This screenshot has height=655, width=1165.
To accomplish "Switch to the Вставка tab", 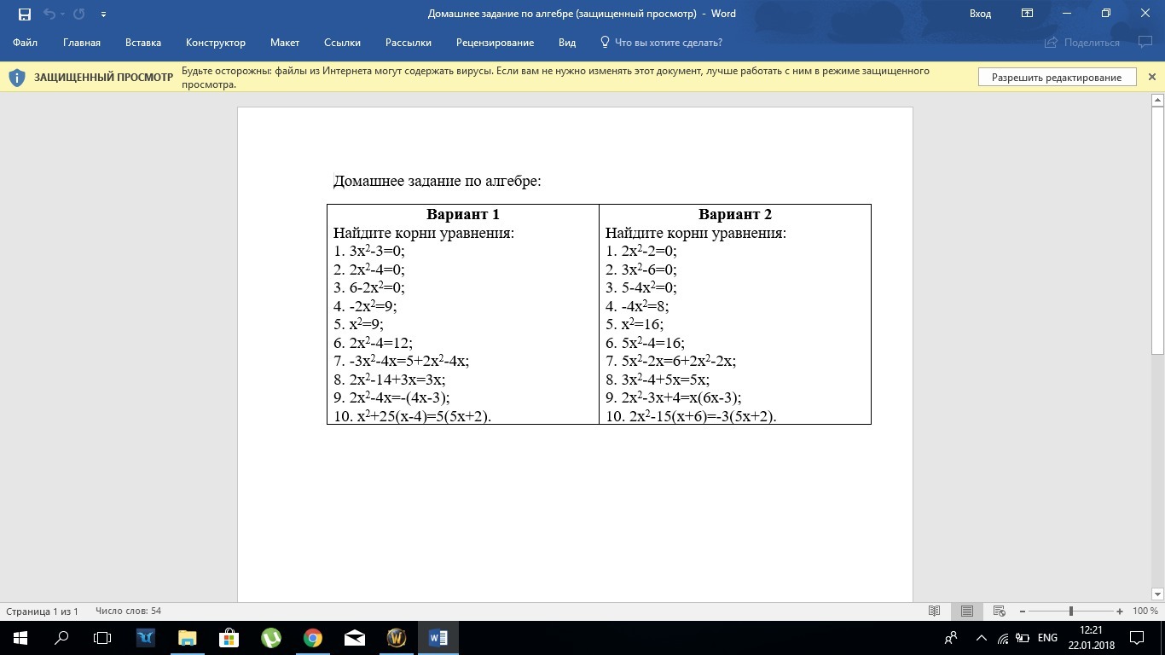I will [142, 43].
